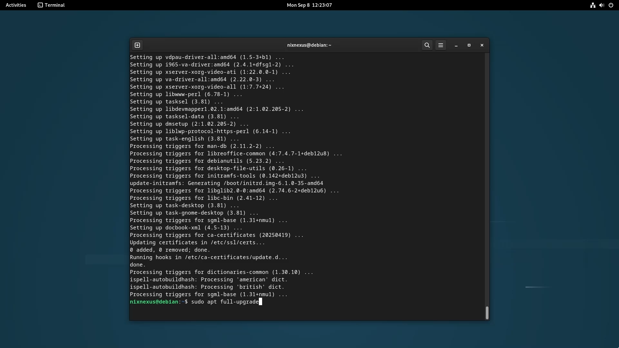Maximize the terminal window

pyautogui.click(x=469, y=45)
